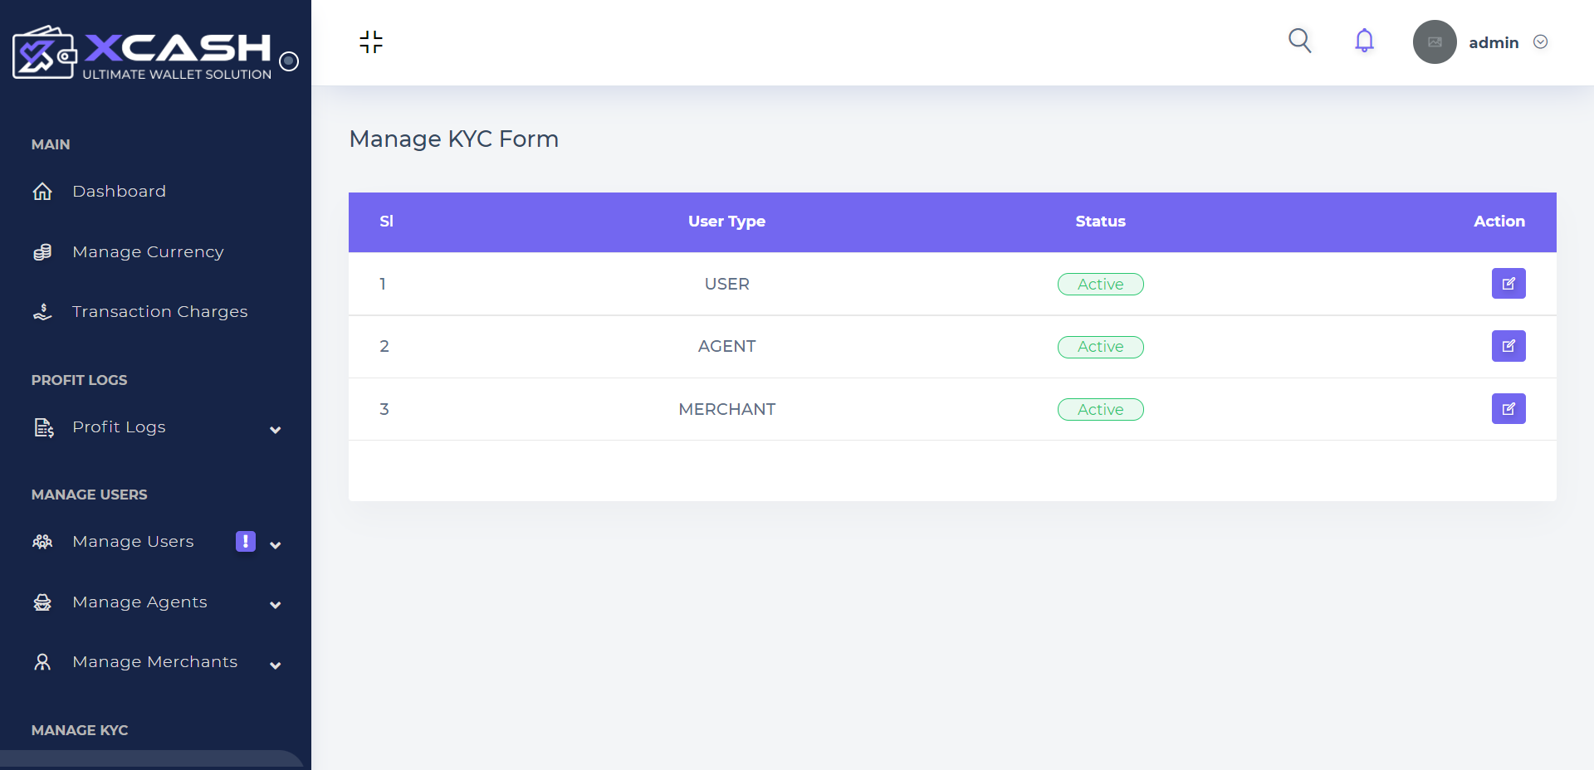Toggle the sidebar pin circle near logo
The image size is (1594, 770).
[x=289, y=61]
